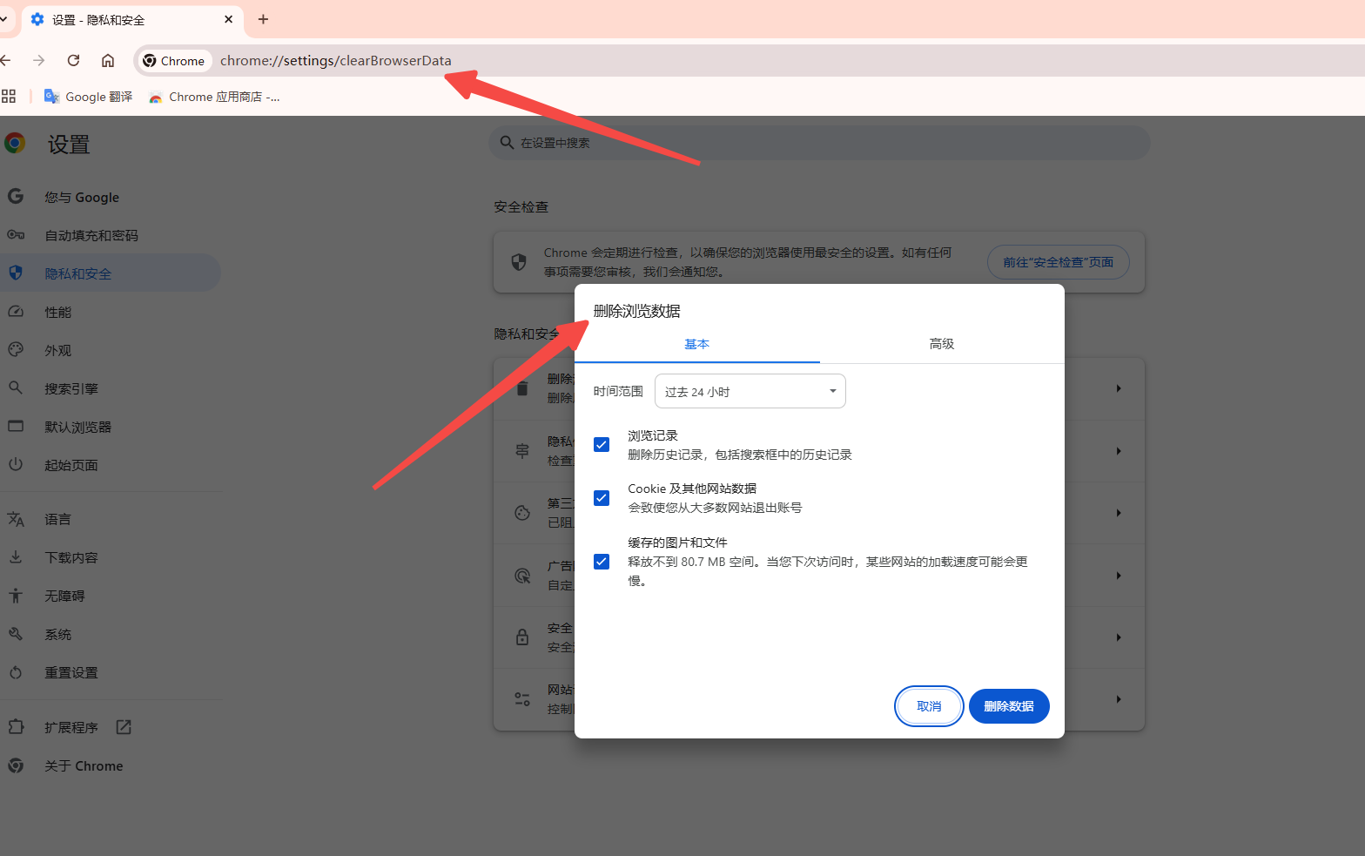Expand the 隐私 guide row arrow

pos(1119,451)
